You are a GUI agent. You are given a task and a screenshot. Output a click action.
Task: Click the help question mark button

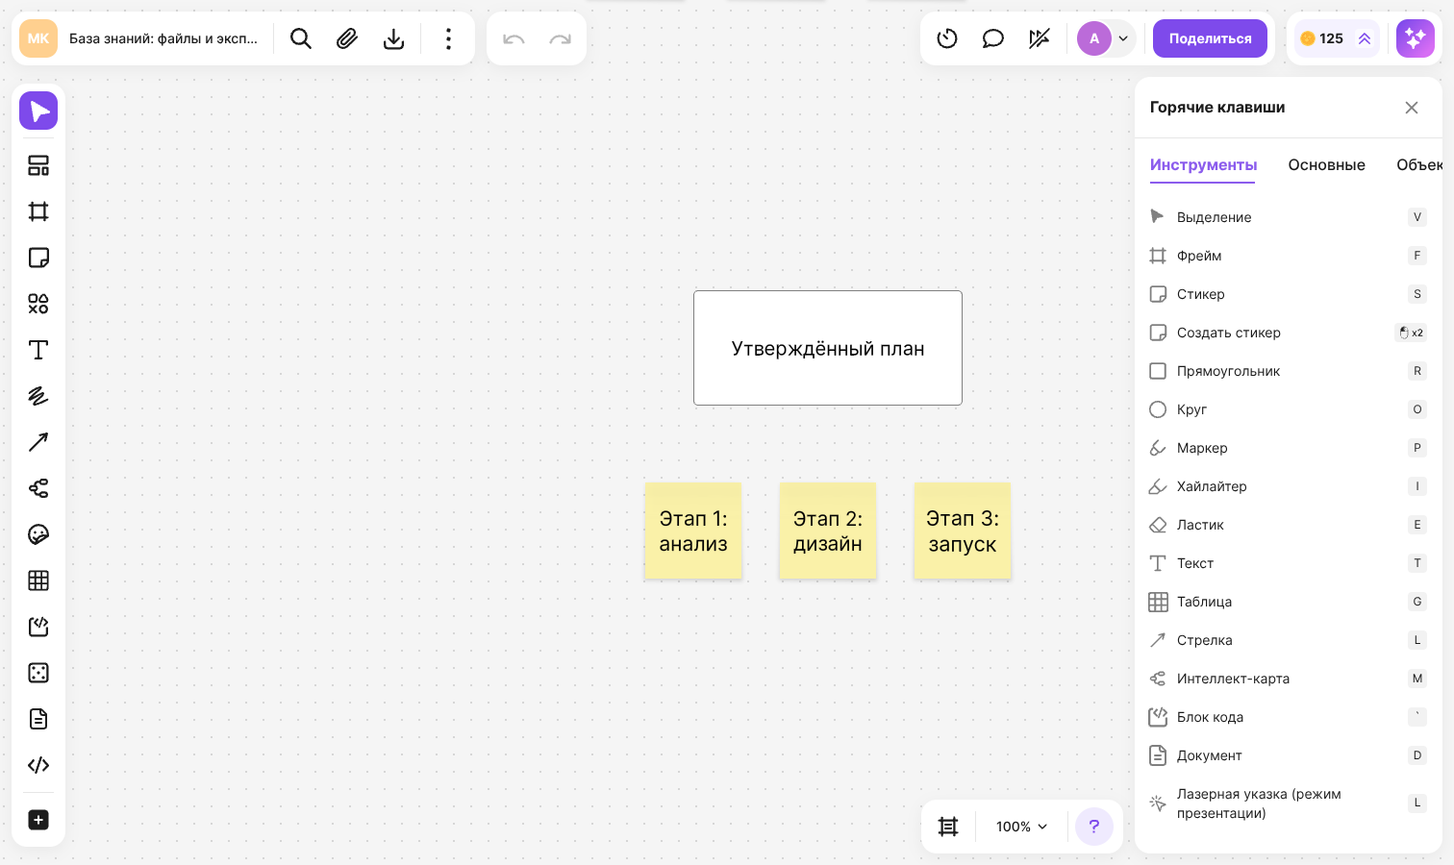click(x=1094, y=827)
